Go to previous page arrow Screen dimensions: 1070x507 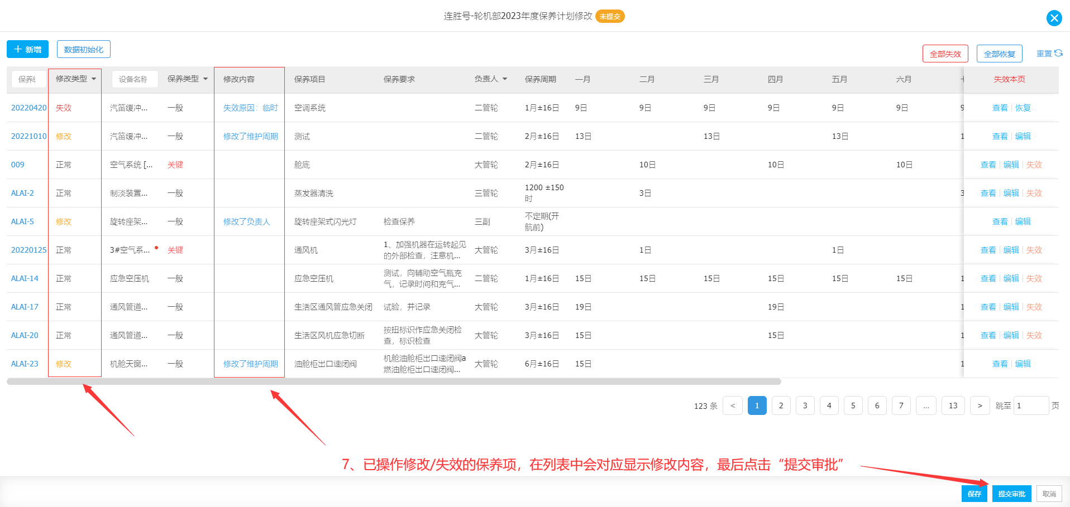(x=733, y=405)
